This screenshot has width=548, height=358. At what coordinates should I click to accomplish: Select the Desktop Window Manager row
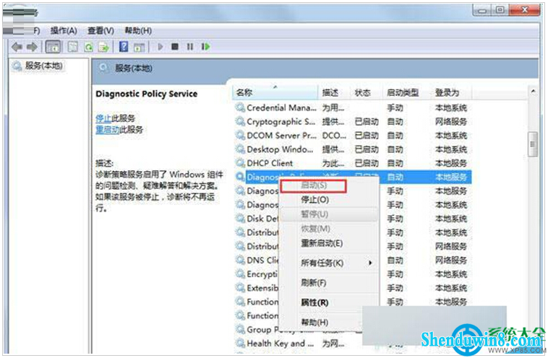click(x=352, y=149)
